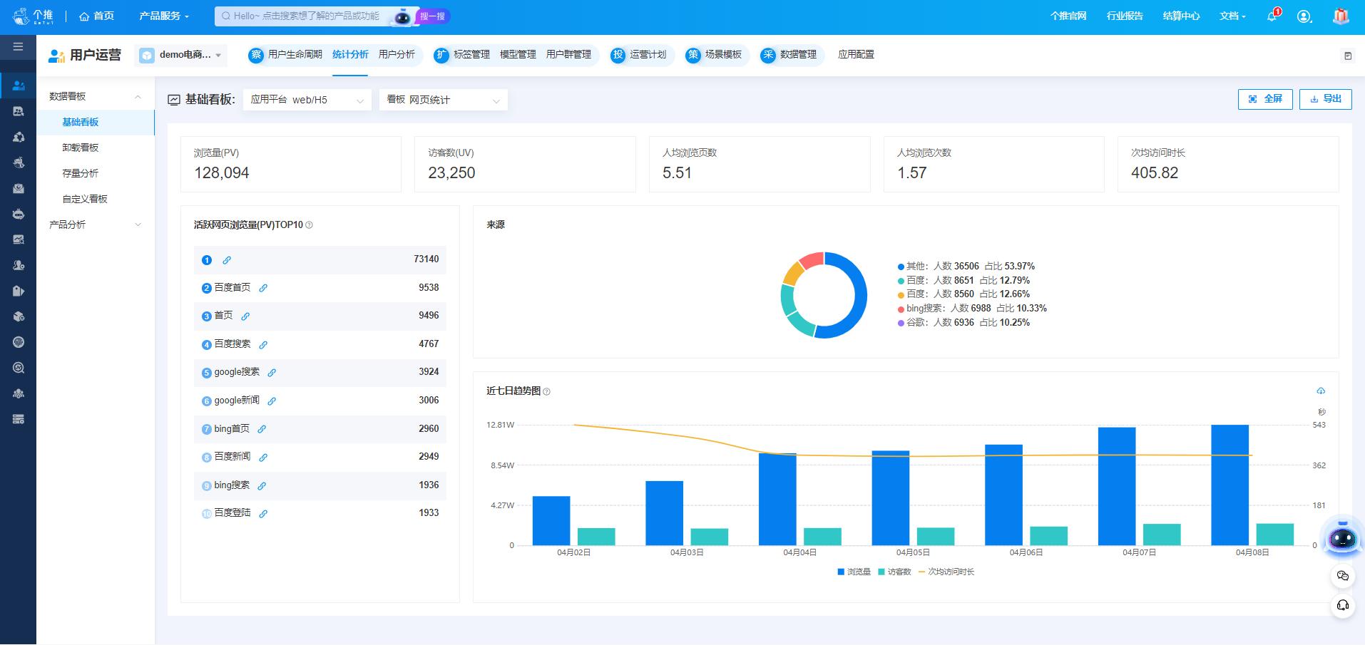Click the 导出 button
The width and height of the screenshot is (1365, 645).
1325,99
